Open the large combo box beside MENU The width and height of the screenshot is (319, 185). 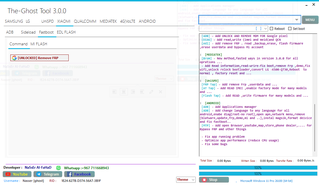point(296,20)
